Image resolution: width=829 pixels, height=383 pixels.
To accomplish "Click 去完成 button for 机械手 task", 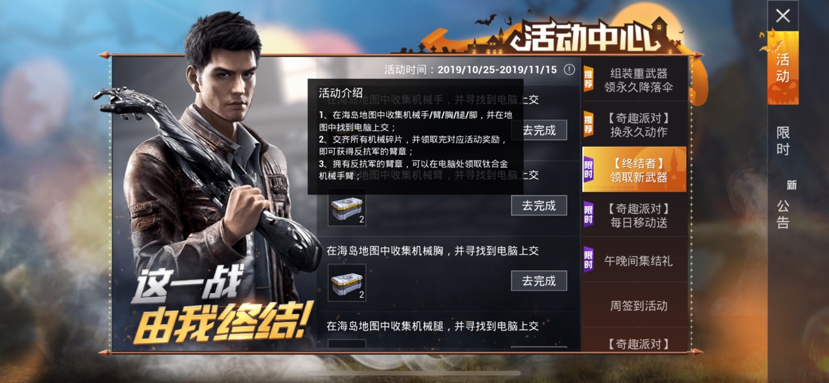I will point(539,130).
